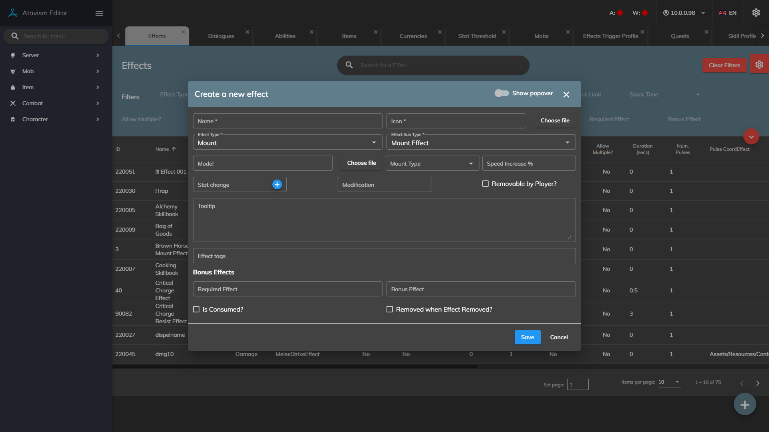Click the red collapse filters chevron button
The width and height of the screenshot is (769, 432).
[751, 137]
